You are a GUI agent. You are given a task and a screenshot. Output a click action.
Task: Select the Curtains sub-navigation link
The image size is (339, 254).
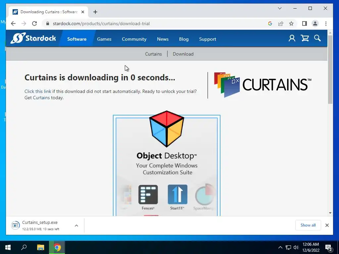[153, 54]
